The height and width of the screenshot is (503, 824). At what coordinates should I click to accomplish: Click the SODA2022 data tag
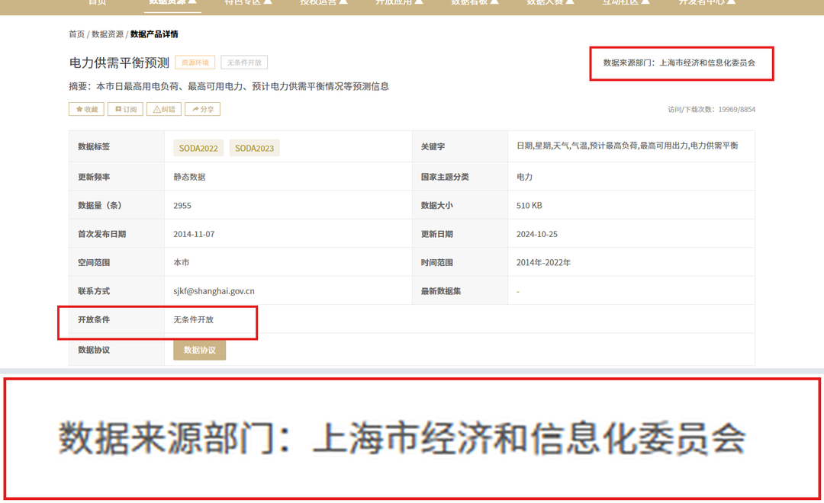(198, 148)
